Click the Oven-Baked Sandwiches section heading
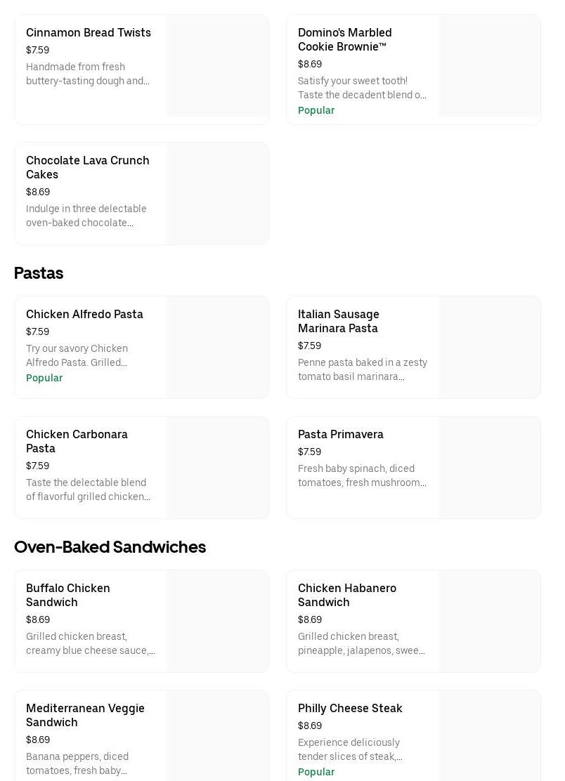This screenshot has width=565, height=781. coord(110,547)
